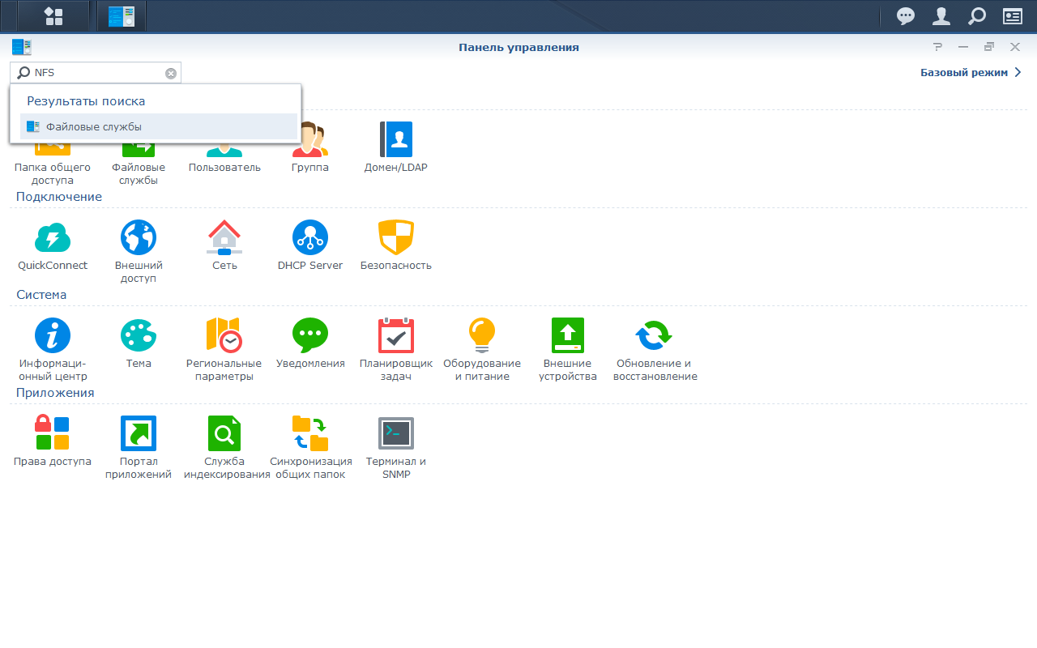Open Оборудование и питание settings
Viewport: 1037px width, 648px height.
click(482, 350)
